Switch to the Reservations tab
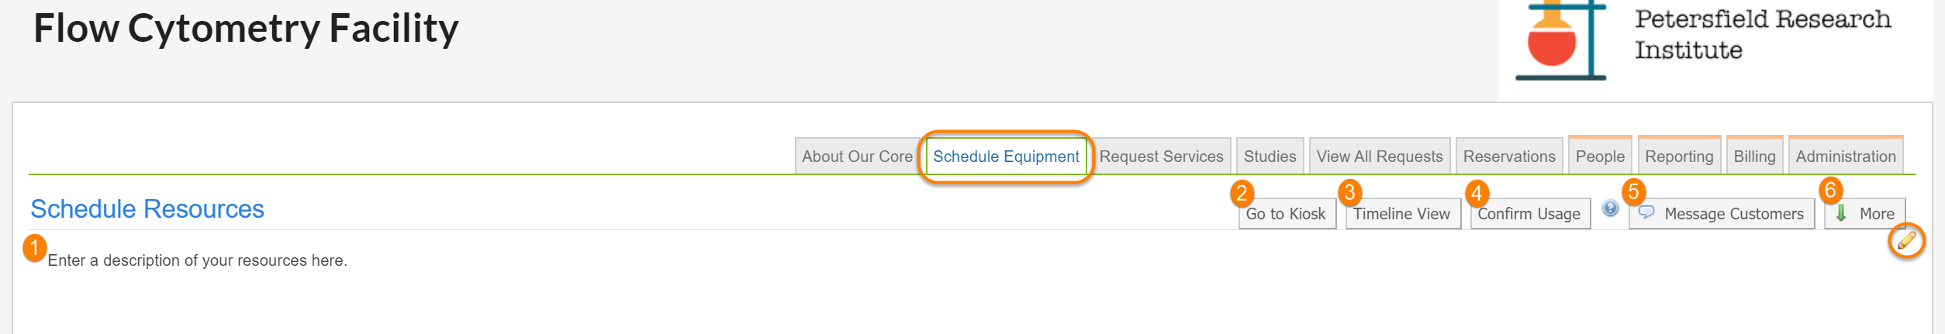 (x=1508, y=157)
